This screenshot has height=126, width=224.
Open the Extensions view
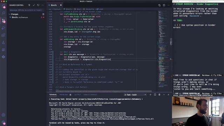tap(3, 35)
